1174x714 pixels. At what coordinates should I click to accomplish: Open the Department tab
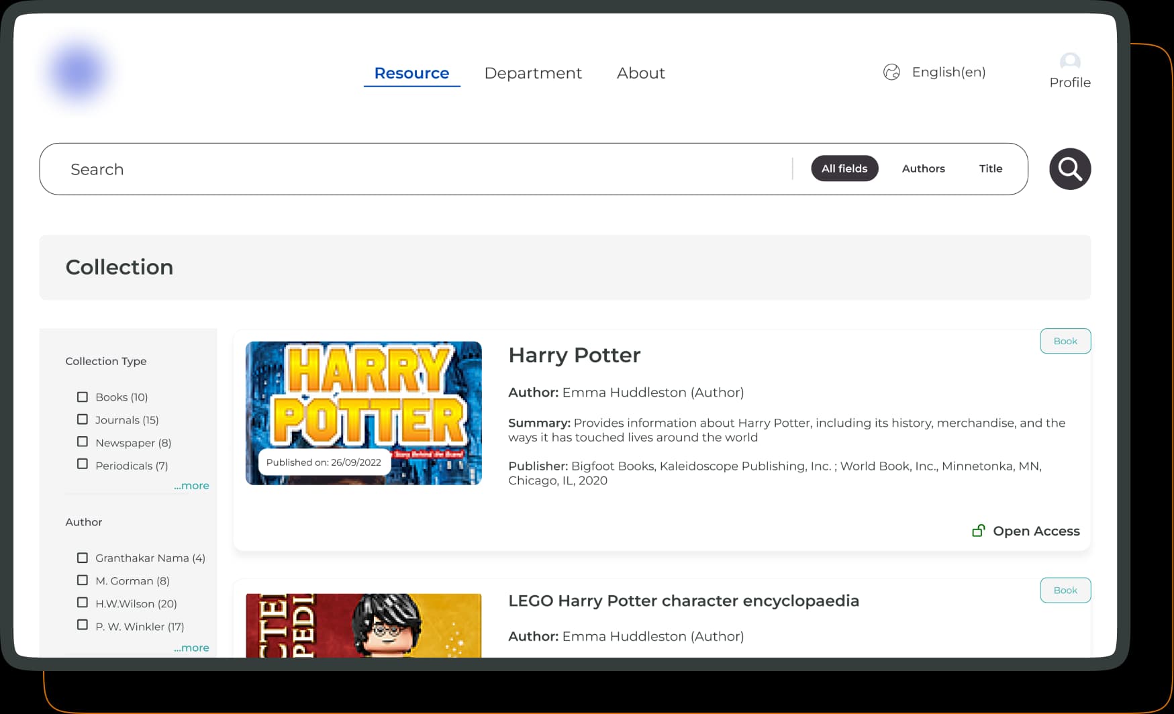tap(533, 73)
